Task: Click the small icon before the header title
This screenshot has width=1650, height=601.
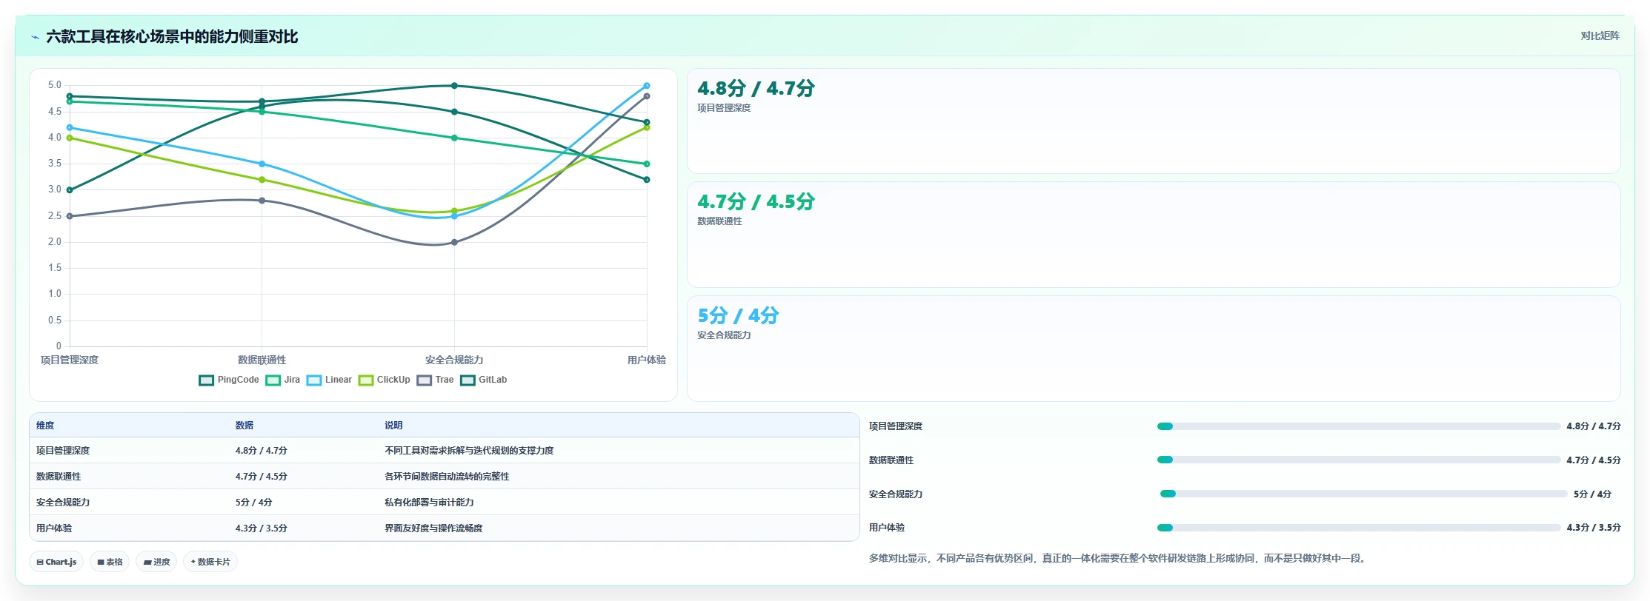Action: pos(35,37)
